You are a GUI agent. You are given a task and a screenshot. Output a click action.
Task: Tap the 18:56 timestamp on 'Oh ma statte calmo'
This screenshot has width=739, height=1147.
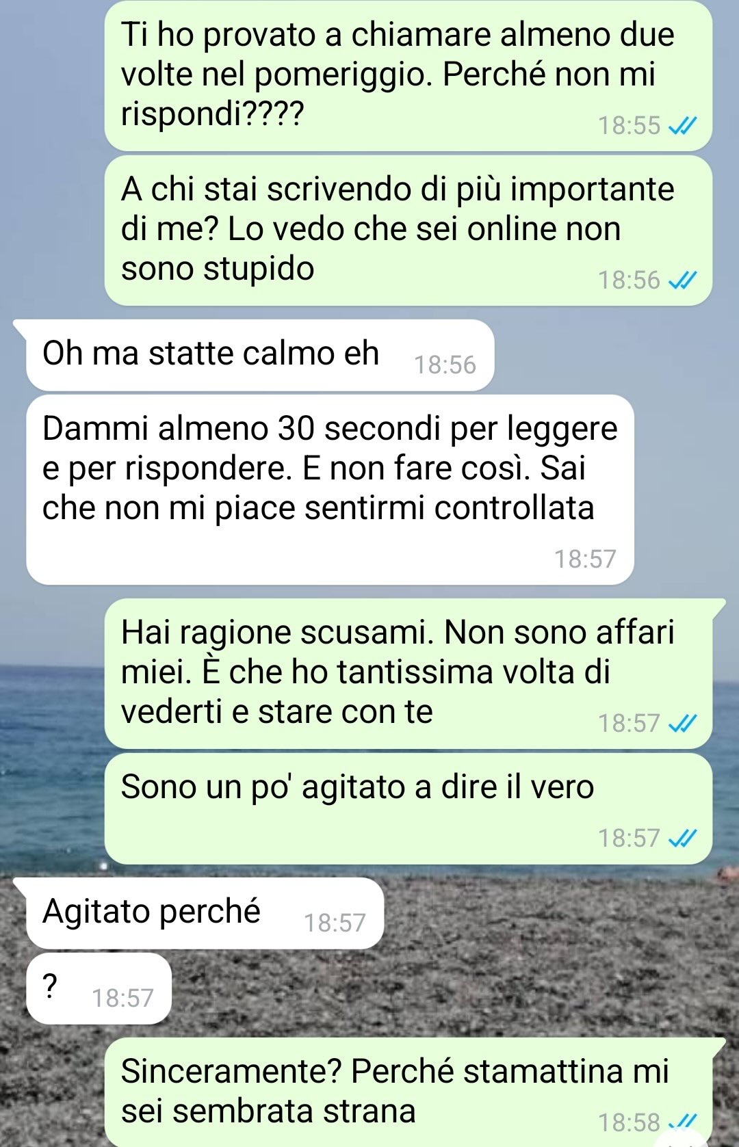point(445,365)
